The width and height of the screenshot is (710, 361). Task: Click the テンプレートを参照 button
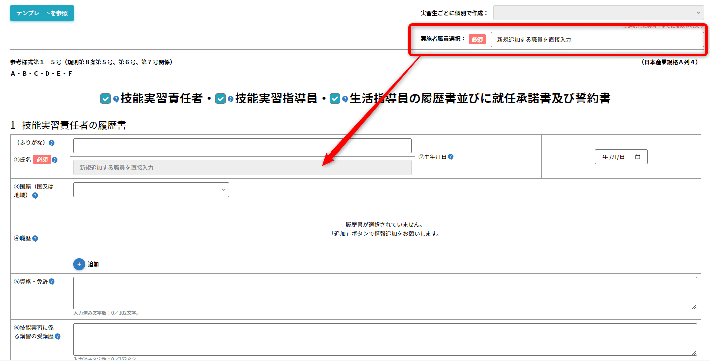click(42, 13)
